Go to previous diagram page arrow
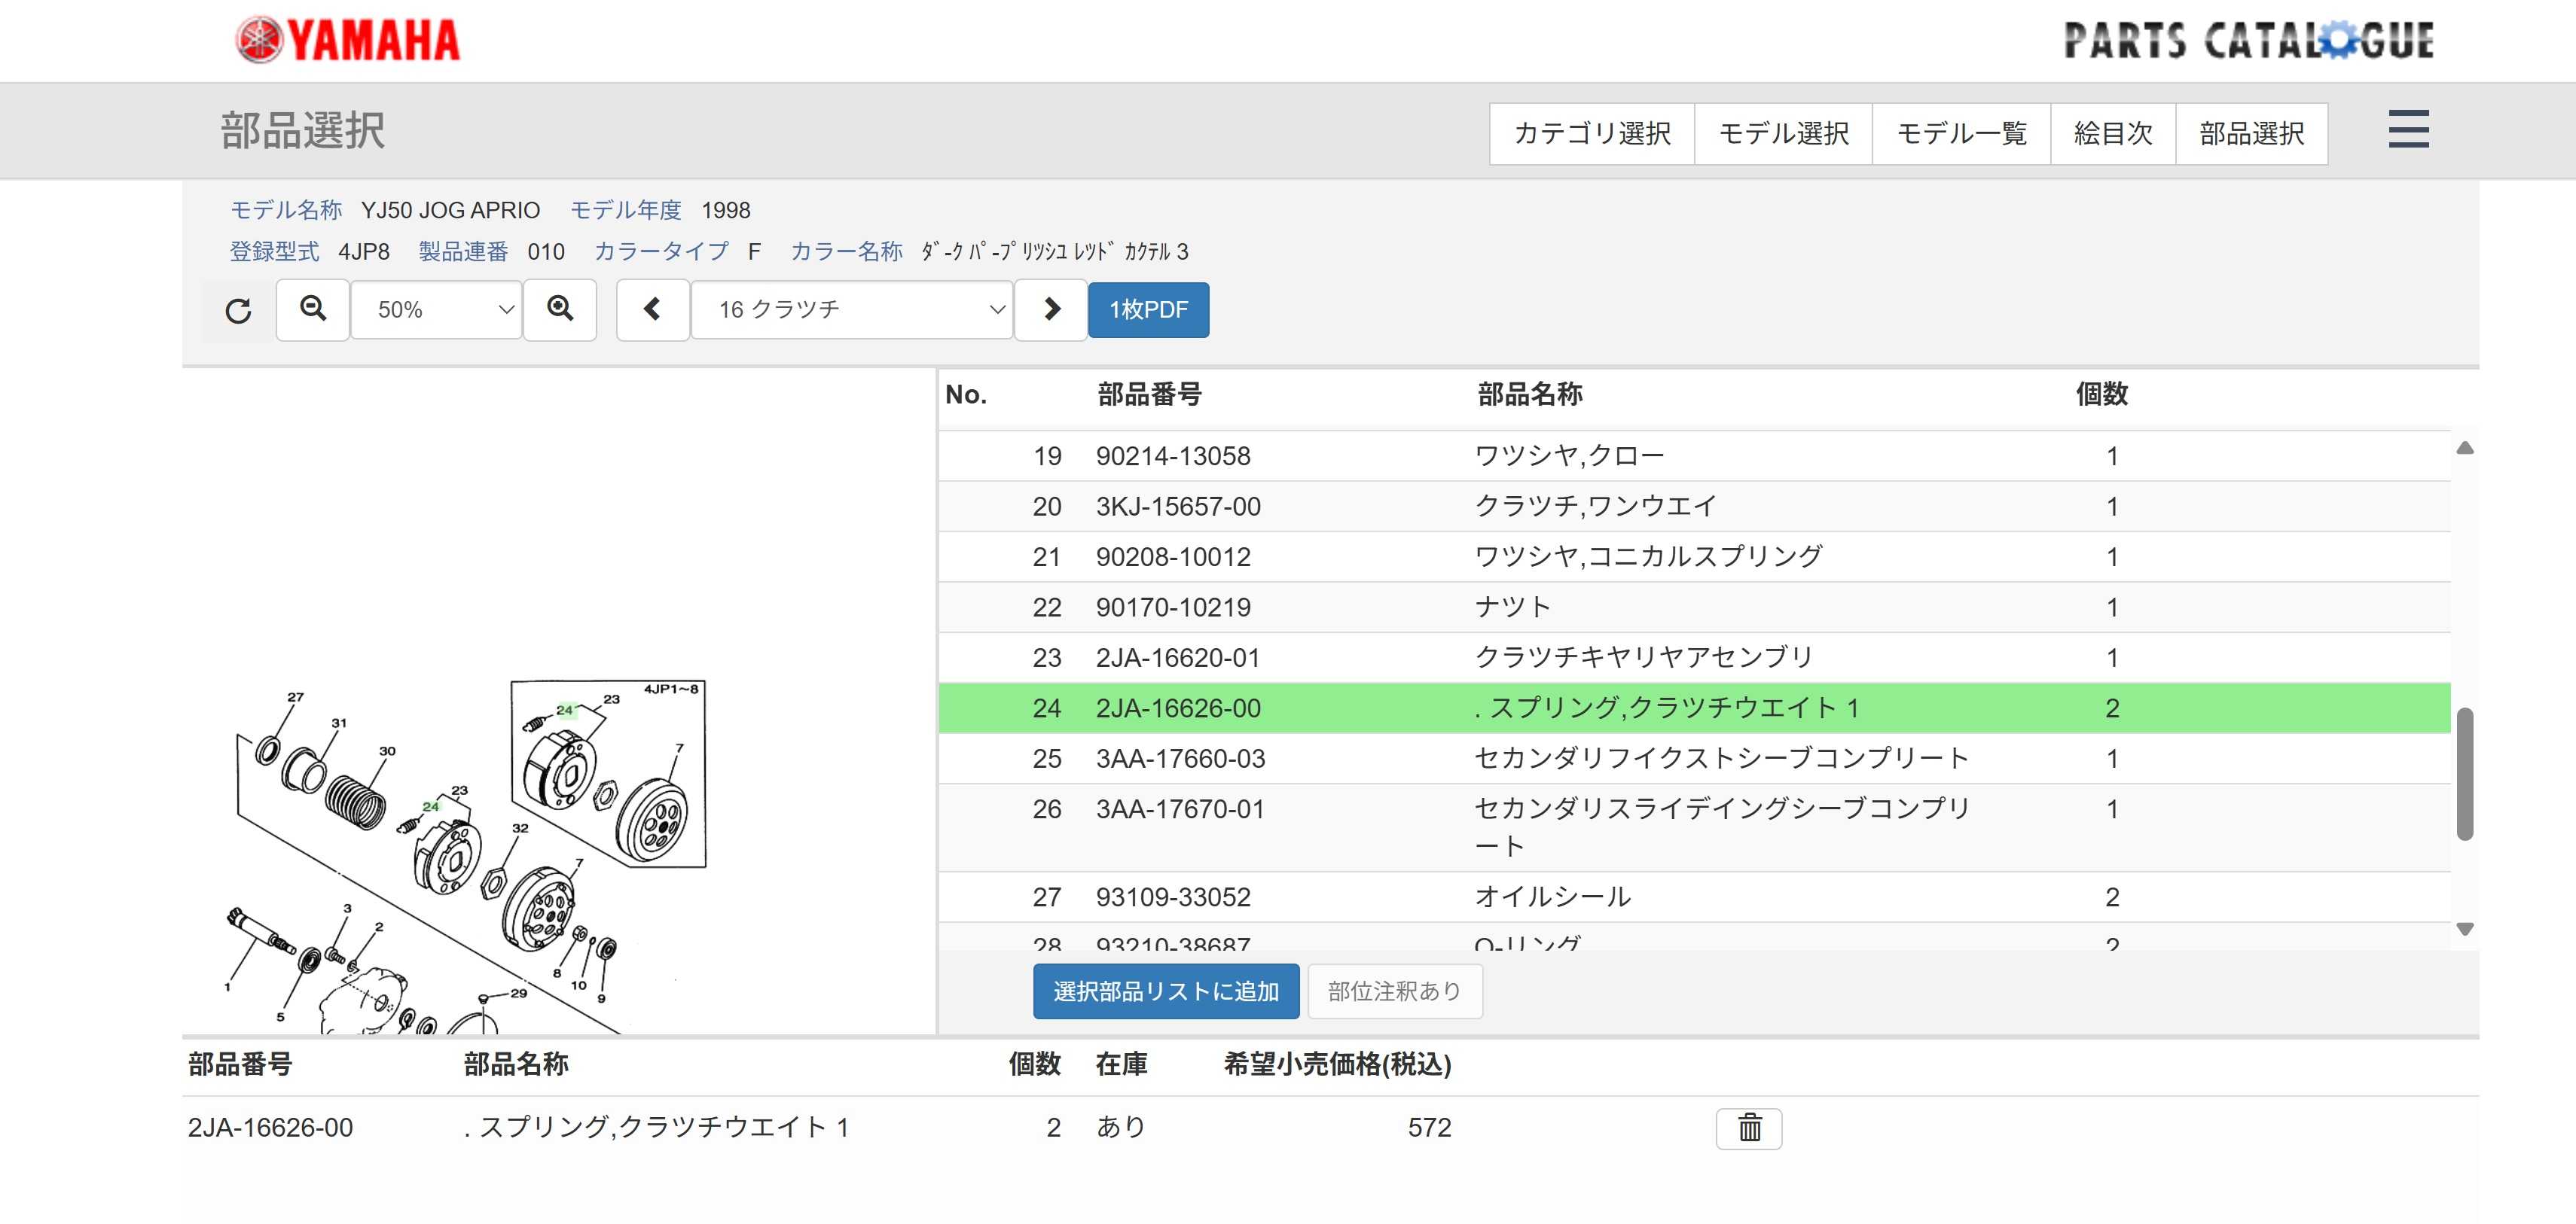The height and width of the screenshot is (1224, 2576). pos(652,309)
